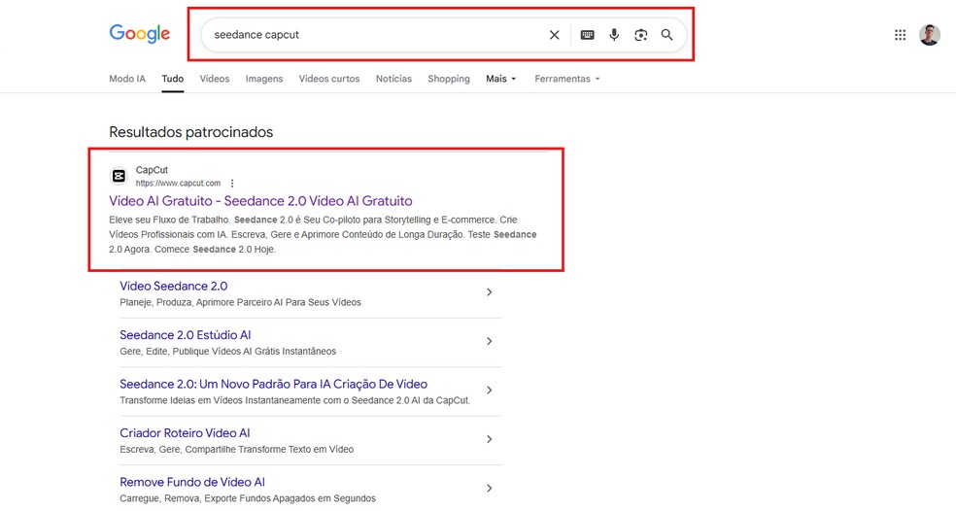Start voice search with microphone icon
Screen dimensions: 956x511
point(614,35)
